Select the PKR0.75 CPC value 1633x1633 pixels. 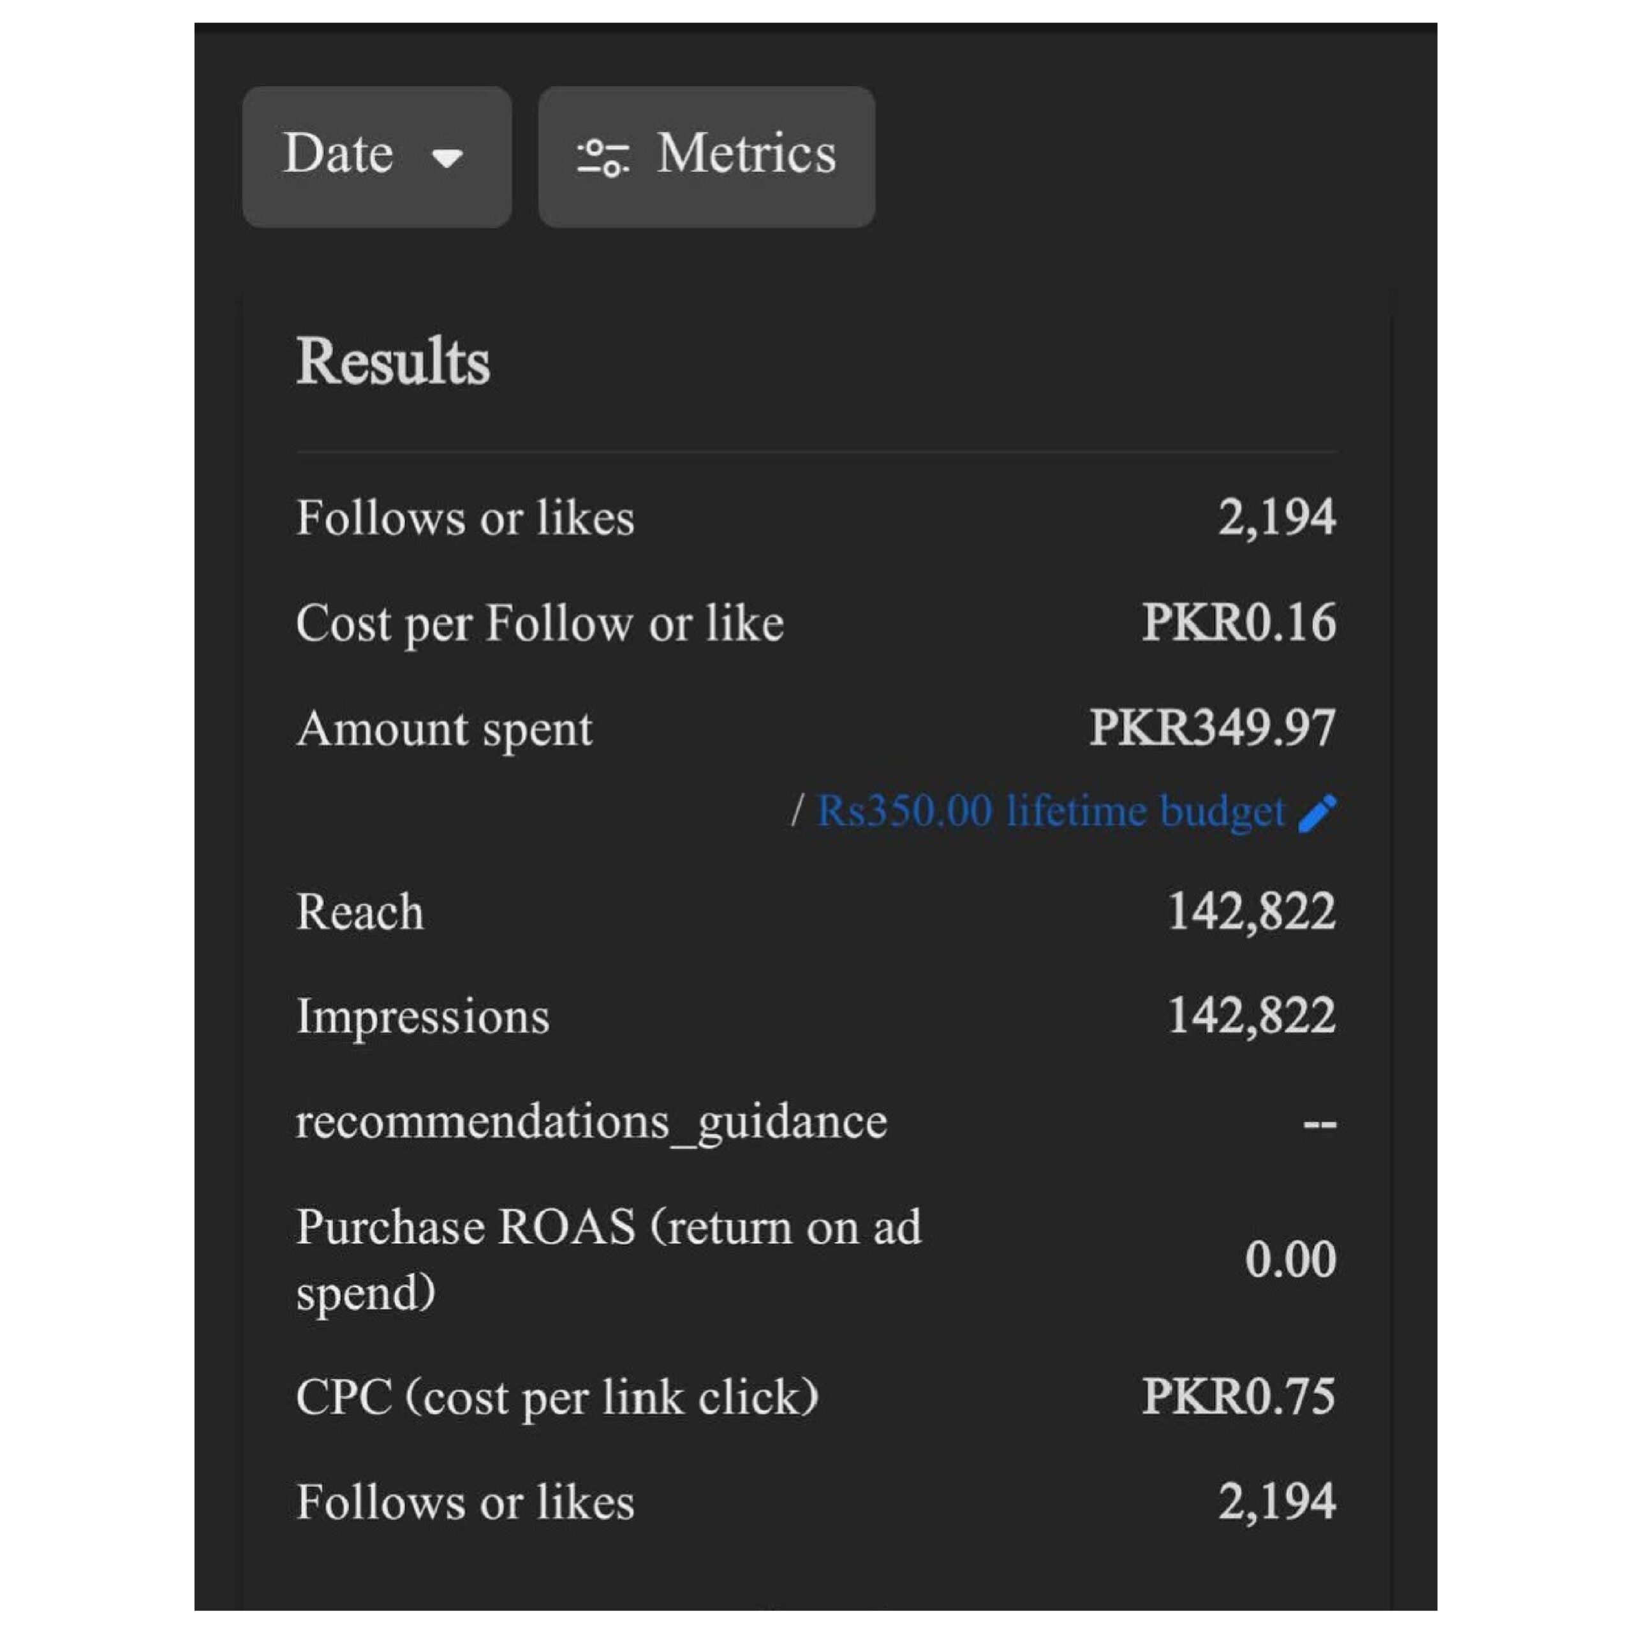pos(1238,1396)
